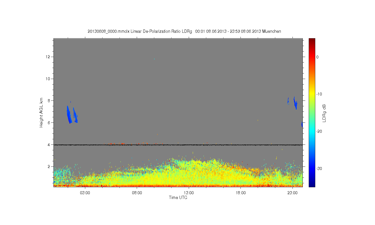Click the black horizontal line at 4 km

178,145
